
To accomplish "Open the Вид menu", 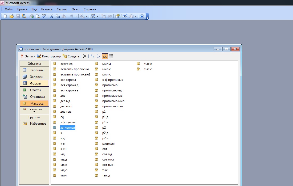I will click(x=34, y=9).
